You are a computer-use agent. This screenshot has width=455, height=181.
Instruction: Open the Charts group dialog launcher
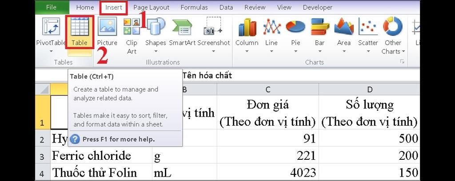point(402,62)
